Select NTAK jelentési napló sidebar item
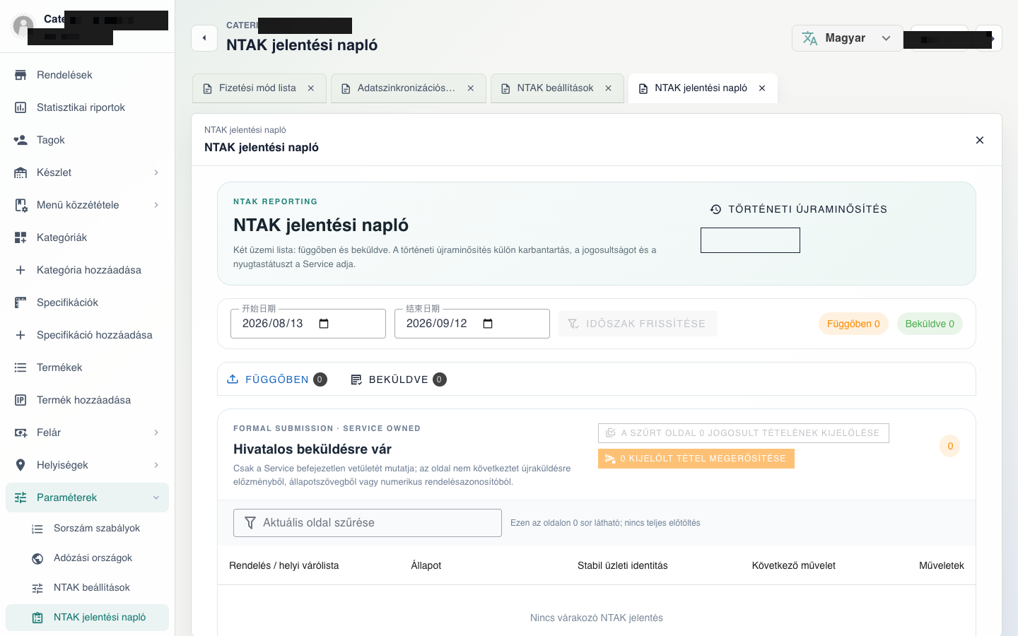This screenshot has width=1018, height=636. (87, 618)
